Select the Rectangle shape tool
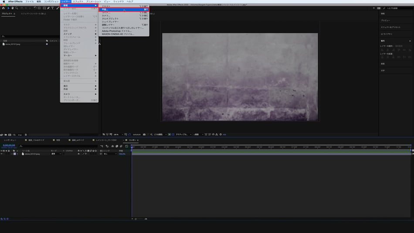Screen dimensions: 414x233 (x=44, y=8)
